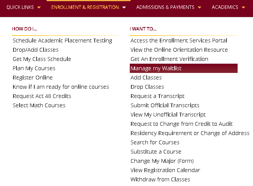Select Change My Major (Form) link
Image resolution: width=253 pixels, height=186 pixels.
(162, 161)
